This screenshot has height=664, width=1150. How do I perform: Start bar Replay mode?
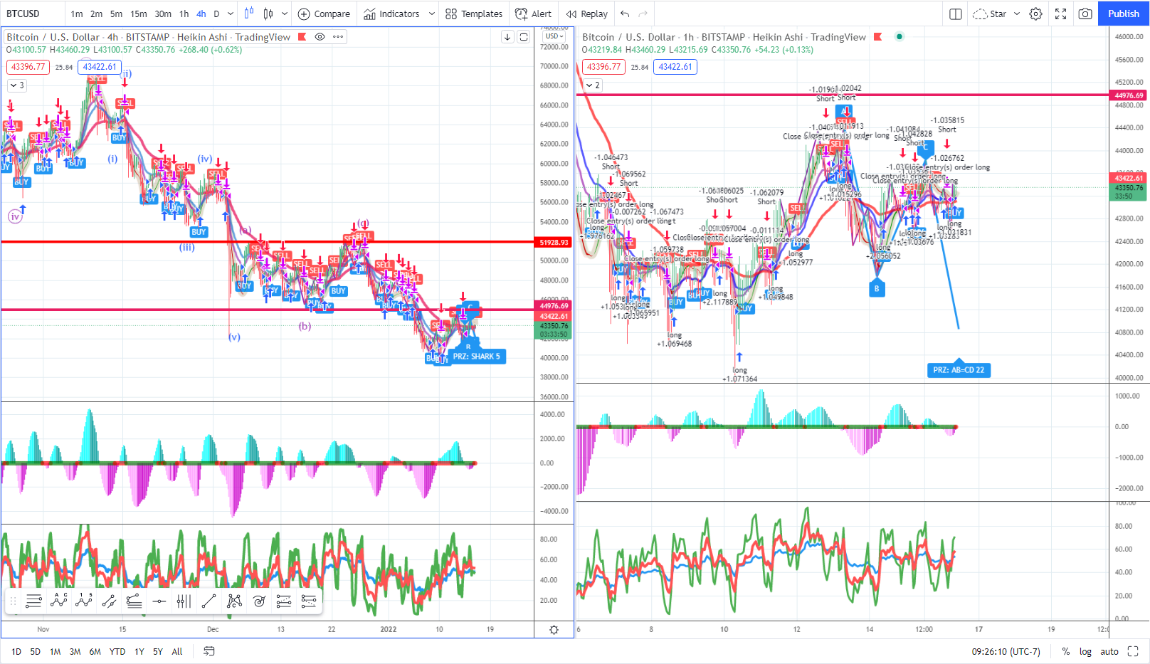(587, 14)
